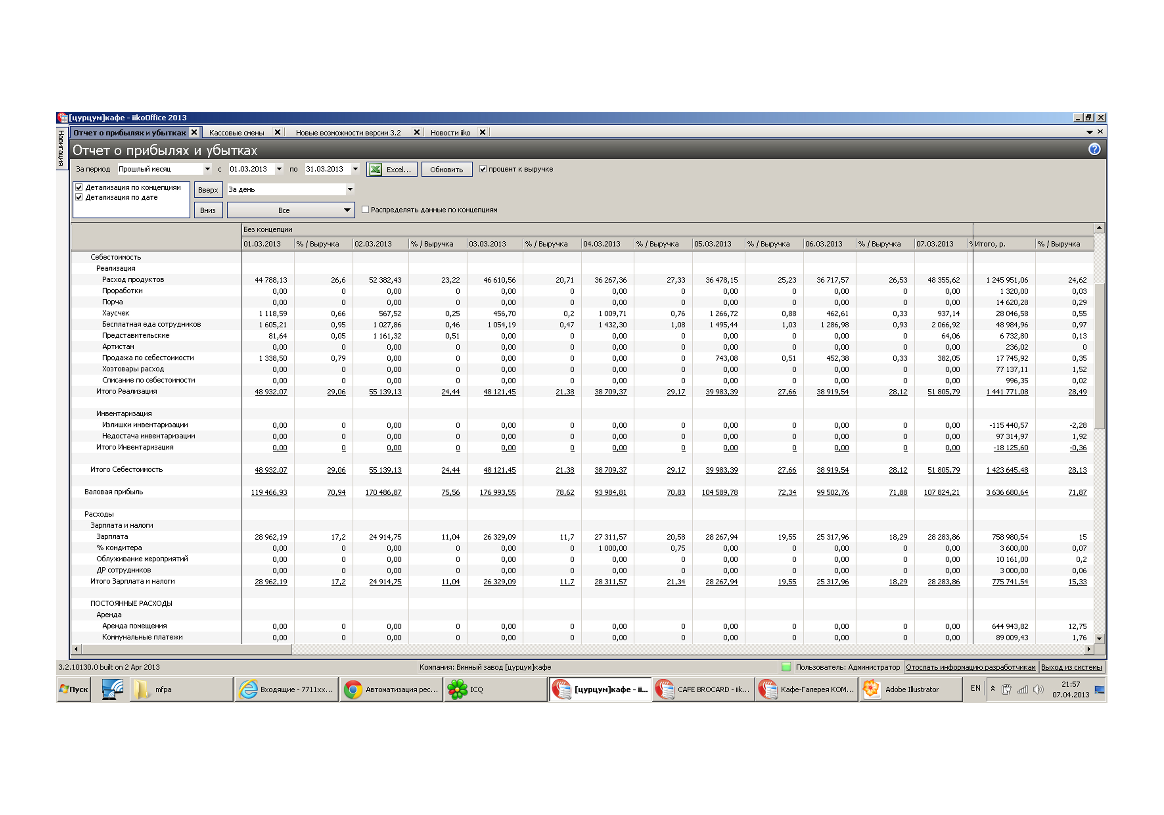Open the За день grouping dropdown
Screen dimensions: 1164x815
coord(350,189)
